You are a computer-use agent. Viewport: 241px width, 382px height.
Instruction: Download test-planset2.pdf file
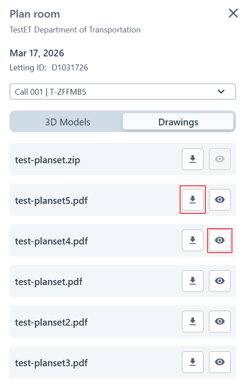193,322
